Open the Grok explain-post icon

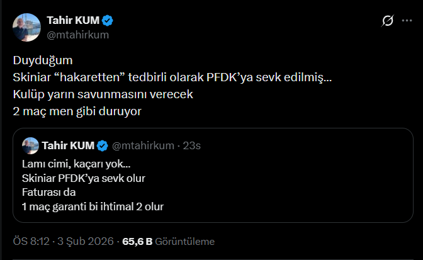coord(388,21)
